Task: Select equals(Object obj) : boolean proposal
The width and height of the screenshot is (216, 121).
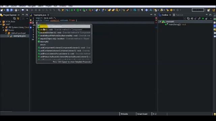Action: tap(64, 39)
